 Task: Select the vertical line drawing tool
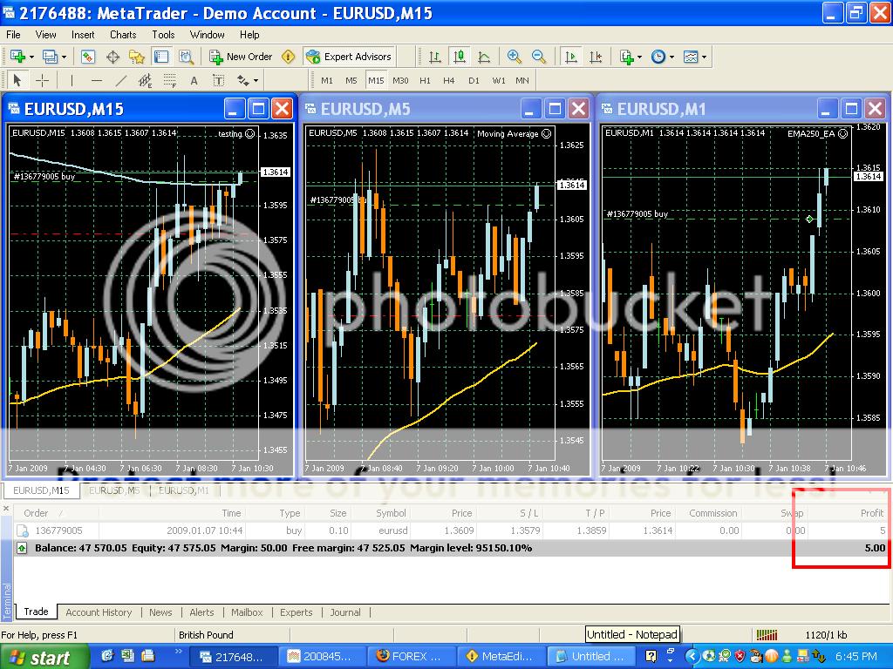click(72, 80)
